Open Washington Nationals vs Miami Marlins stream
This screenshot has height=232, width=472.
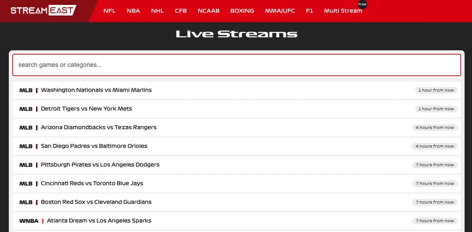point(96,90)
